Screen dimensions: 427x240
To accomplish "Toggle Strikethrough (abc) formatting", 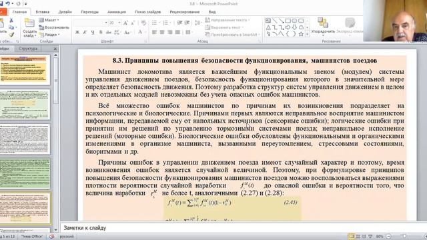I will [108, 33].
